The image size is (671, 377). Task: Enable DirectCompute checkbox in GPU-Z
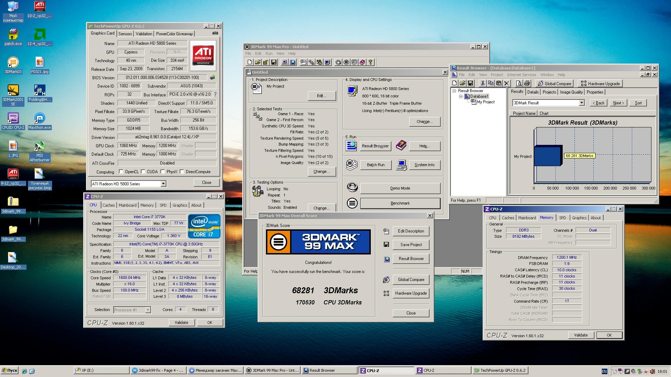(x=182, y=171)
